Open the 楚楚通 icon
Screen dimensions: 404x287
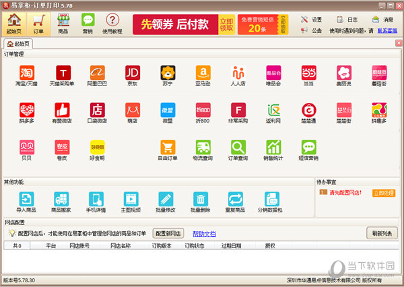(x=309, y=110)
